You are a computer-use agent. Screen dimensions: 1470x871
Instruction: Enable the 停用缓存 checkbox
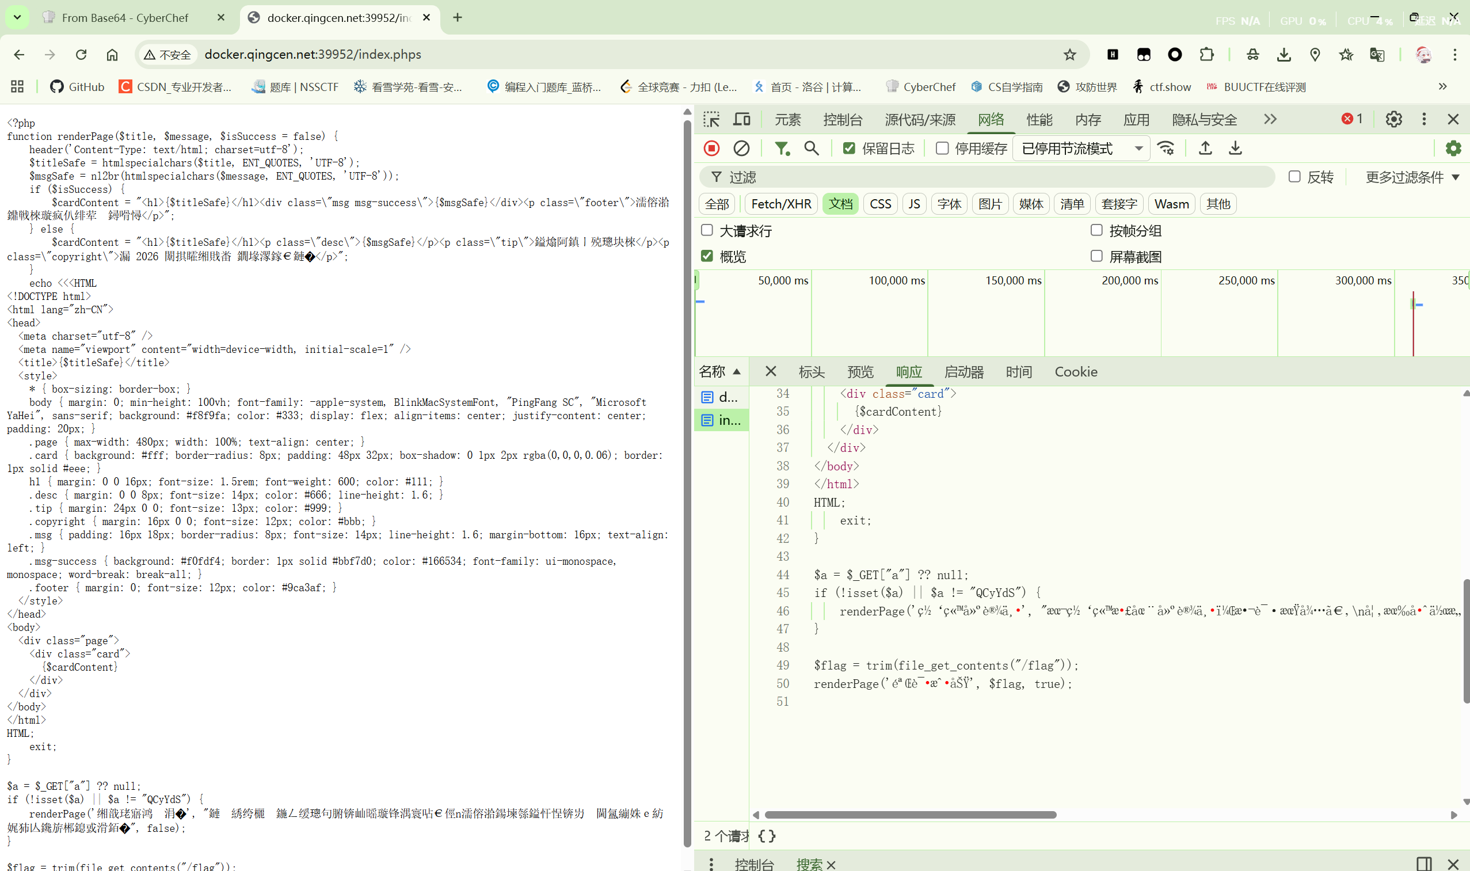[942, 149]
